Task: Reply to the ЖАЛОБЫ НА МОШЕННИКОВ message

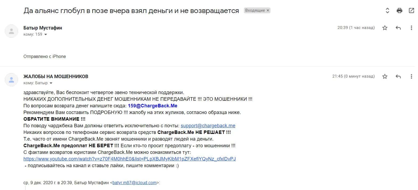Action: pos(398,77)
